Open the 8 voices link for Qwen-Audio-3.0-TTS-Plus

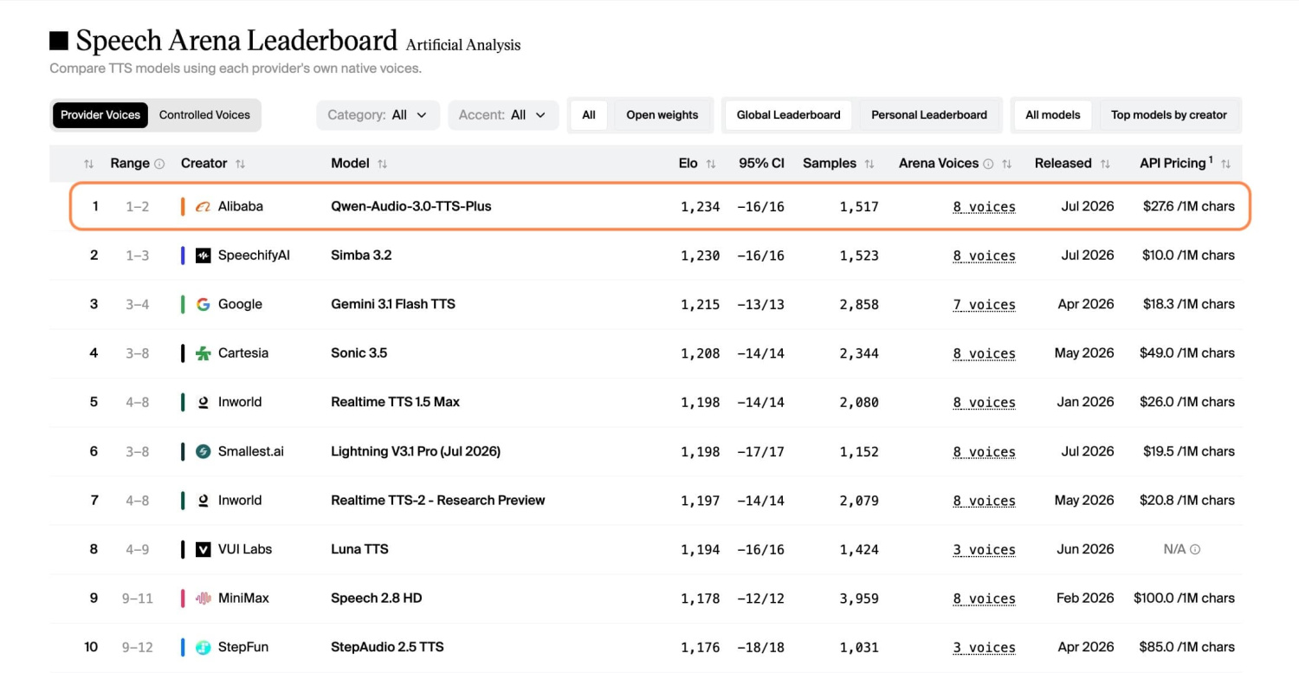click(x=984, y=207)
